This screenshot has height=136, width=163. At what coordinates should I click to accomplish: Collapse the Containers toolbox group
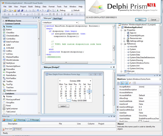pos(4,94)
